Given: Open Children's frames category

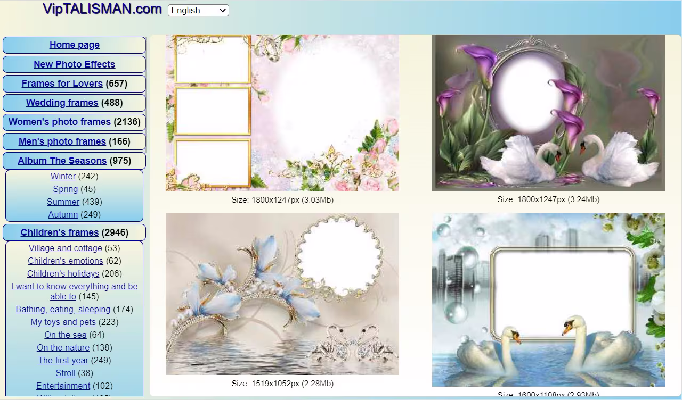Looking at the screenshot, I should point(60,232).
